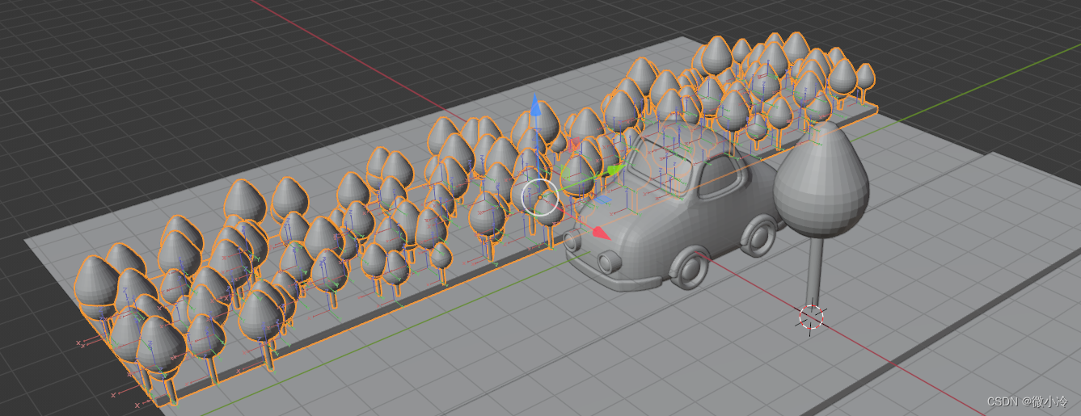Click the 3D cursor under the large tree
The width and height of the screenshot is (1081, 416).
[x=812, y=317]
